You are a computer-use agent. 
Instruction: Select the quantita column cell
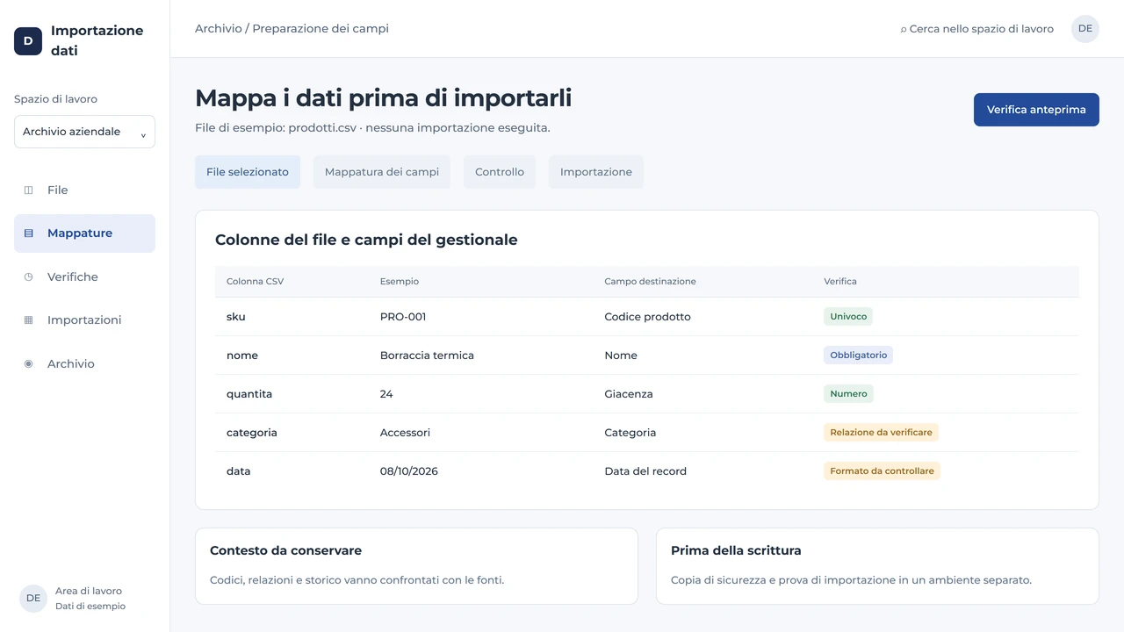[x=249, y=394]
